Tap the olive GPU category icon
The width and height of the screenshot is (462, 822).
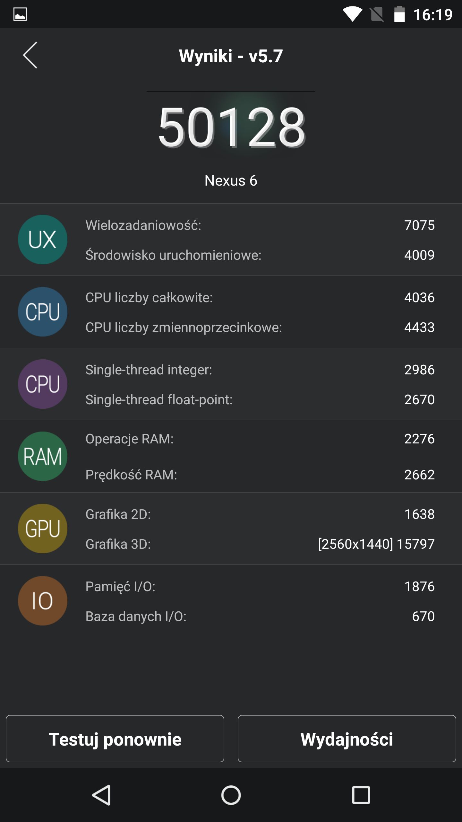click(43, 529)
